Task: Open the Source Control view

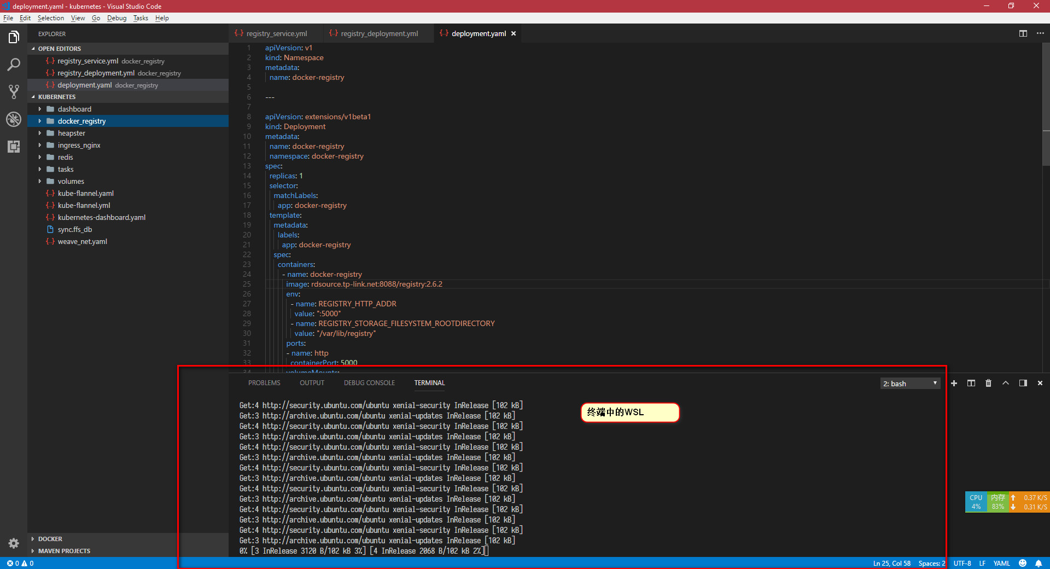Action: pos(14,91)
